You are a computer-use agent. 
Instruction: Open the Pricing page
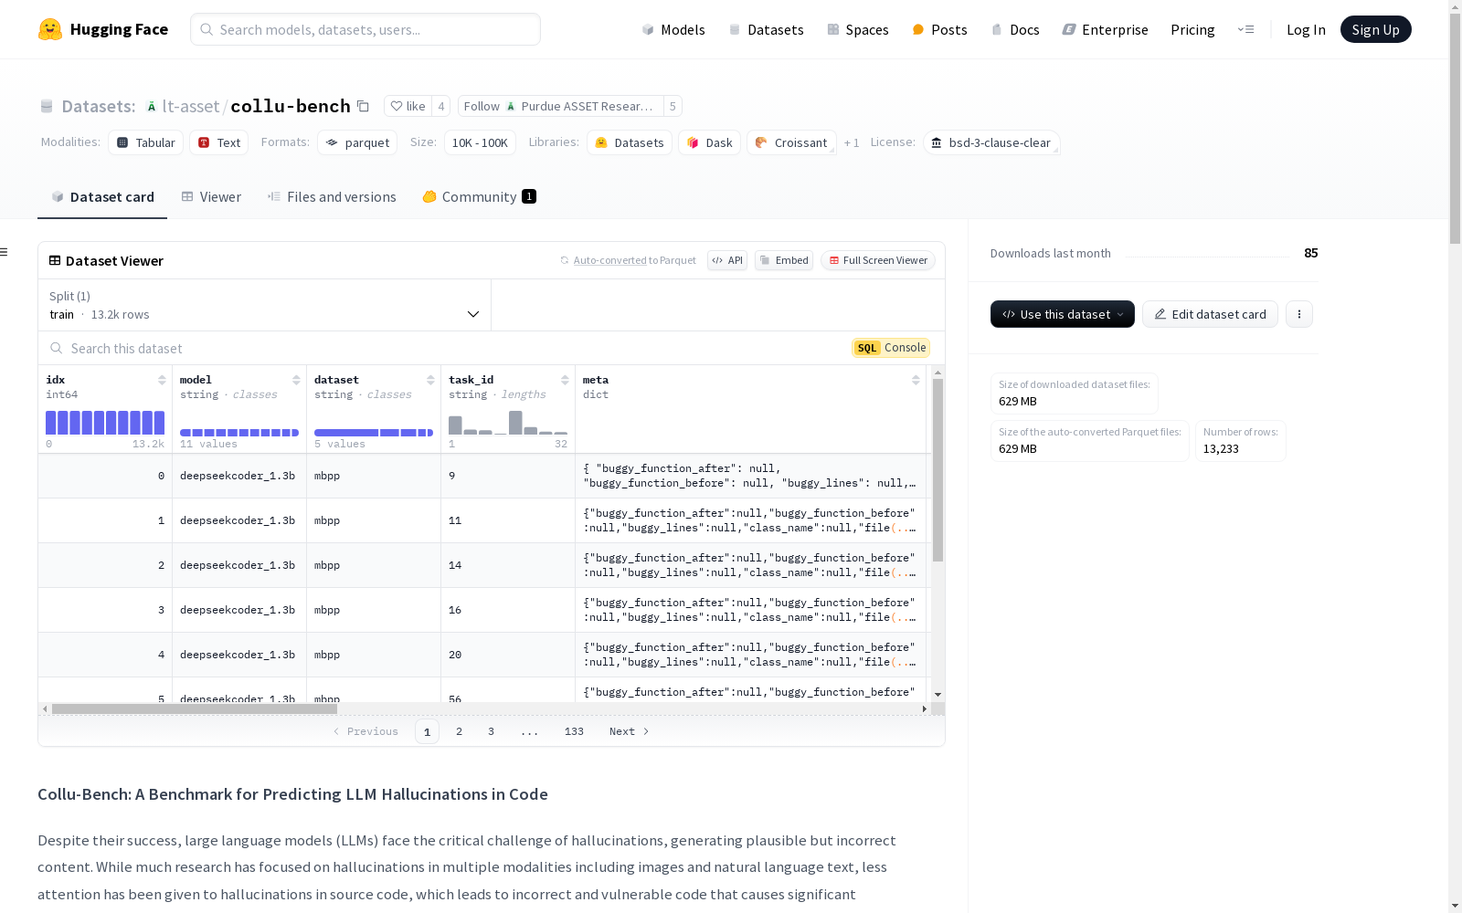pyautogui.click(x=1192, y=29)
